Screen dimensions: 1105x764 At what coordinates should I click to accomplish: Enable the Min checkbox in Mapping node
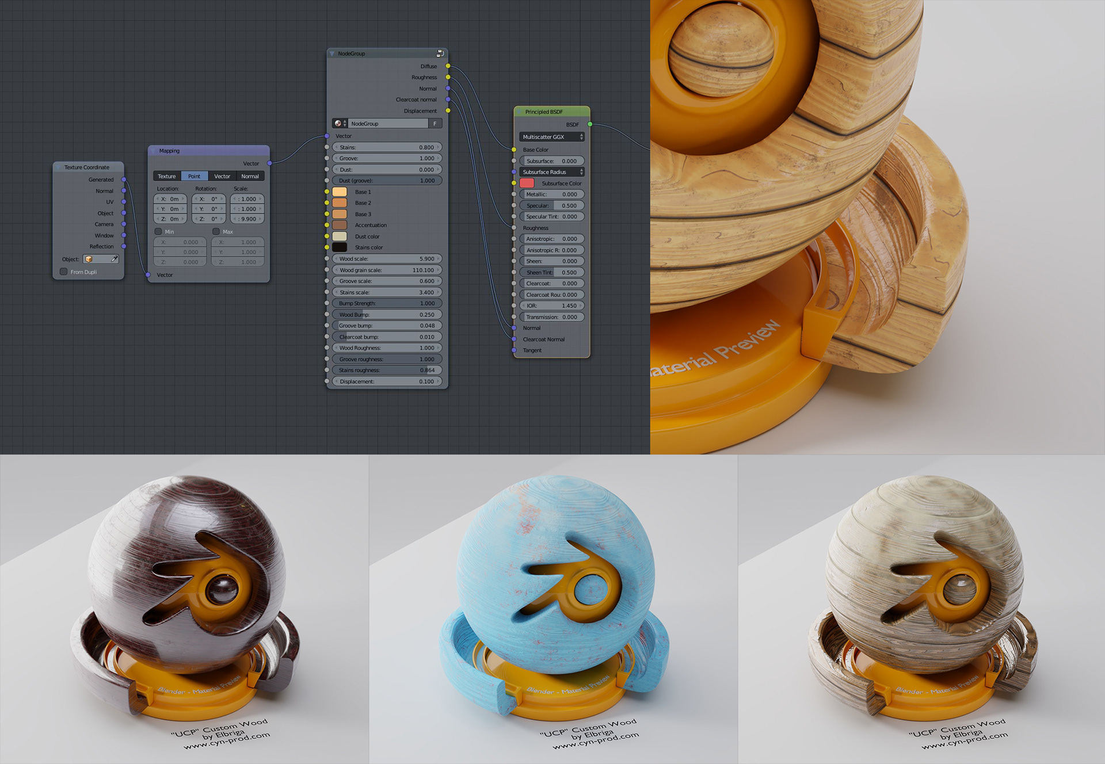coord(158,231)
